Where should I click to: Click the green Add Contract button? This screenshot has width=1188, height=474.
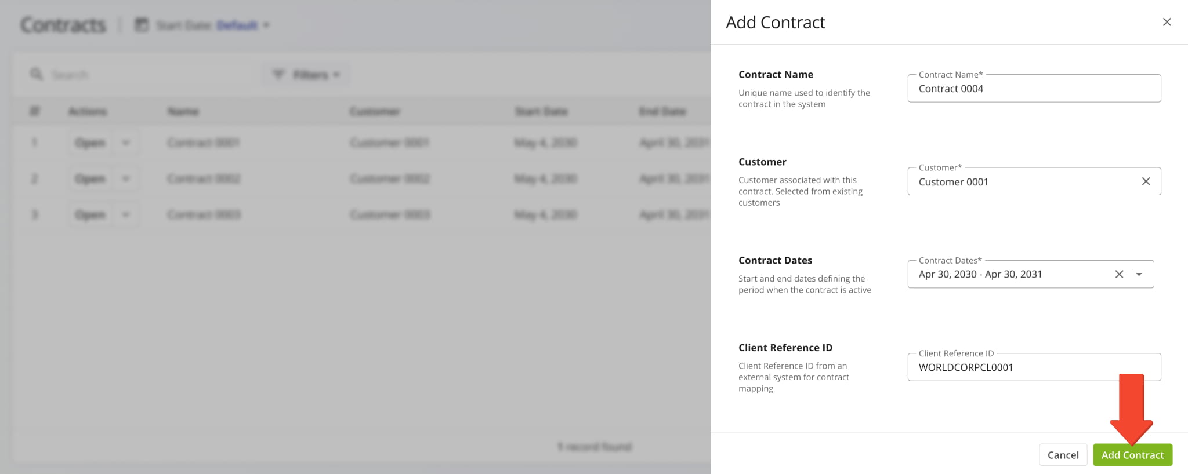(x=1132, y=455)
